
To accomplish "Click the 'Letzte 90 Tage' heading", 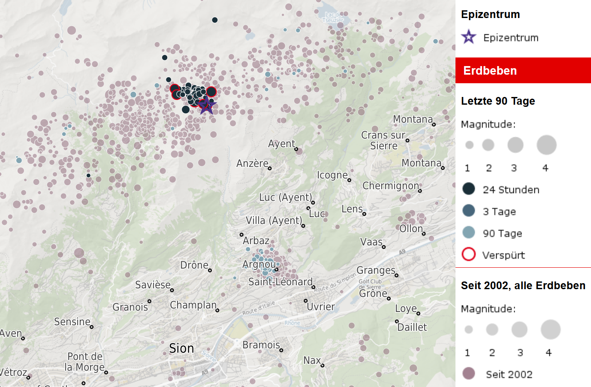I will pyautogui.click(x=498, y=101).
